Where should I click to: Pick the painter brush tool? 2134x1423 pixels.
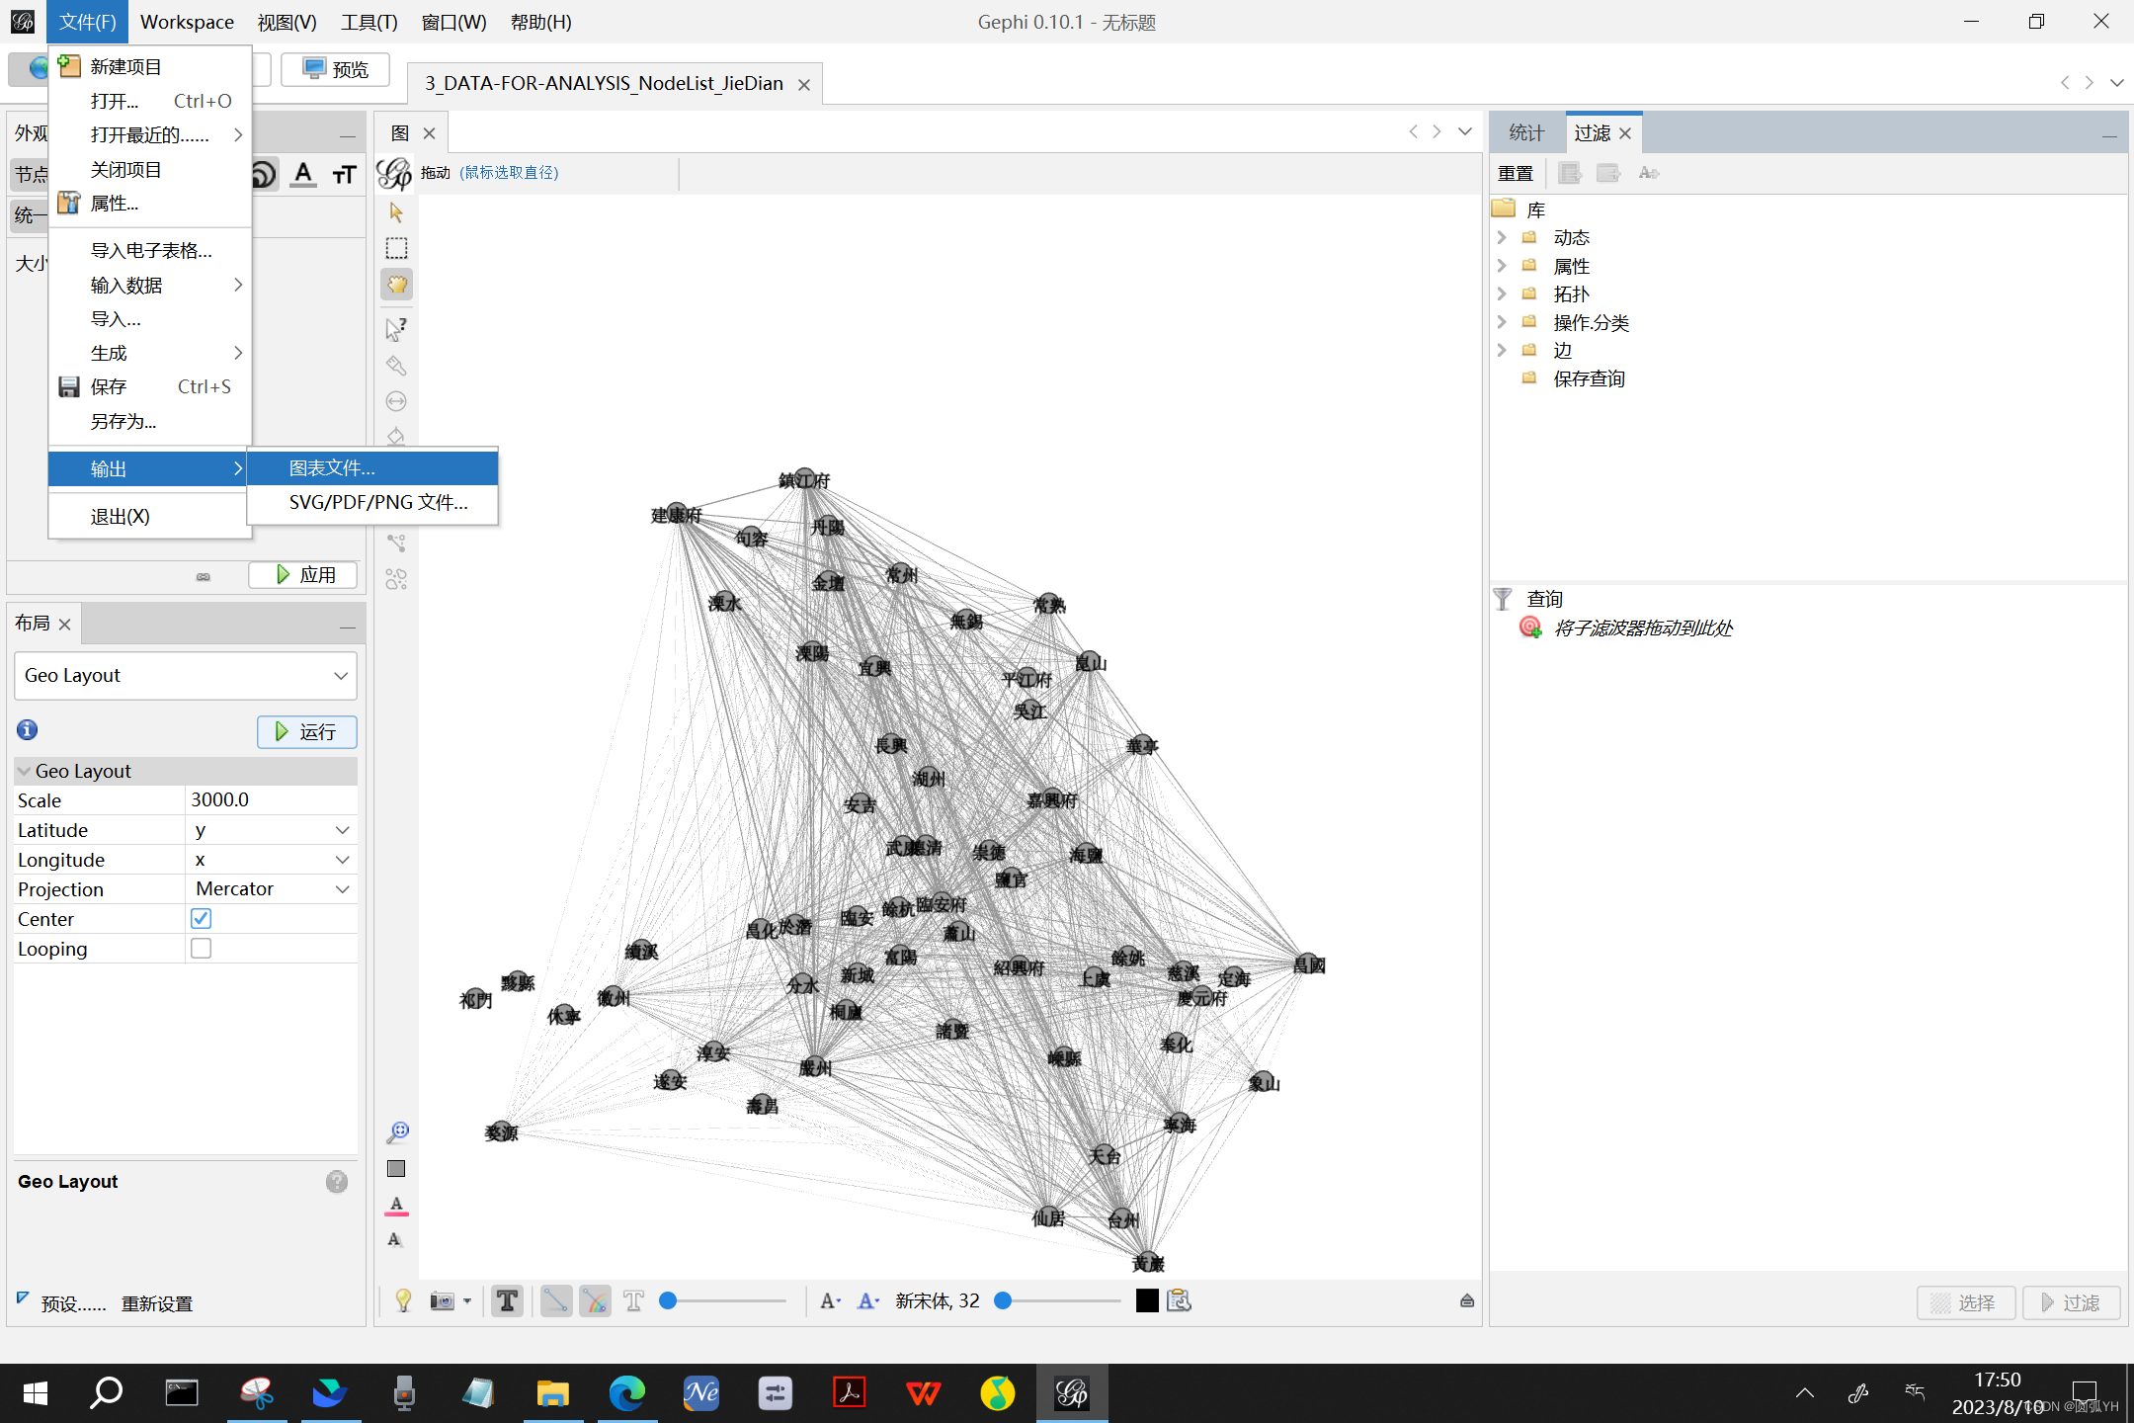pyautogui.click(x=396, y=366)
